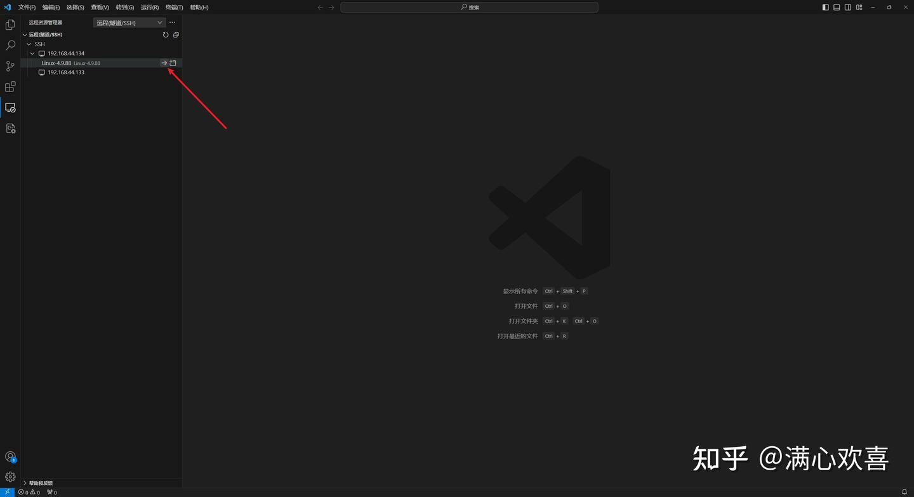Screen dimensions: 914x497
Task: Expand the 帮助和反馈 section
Action: coord(102,483)
